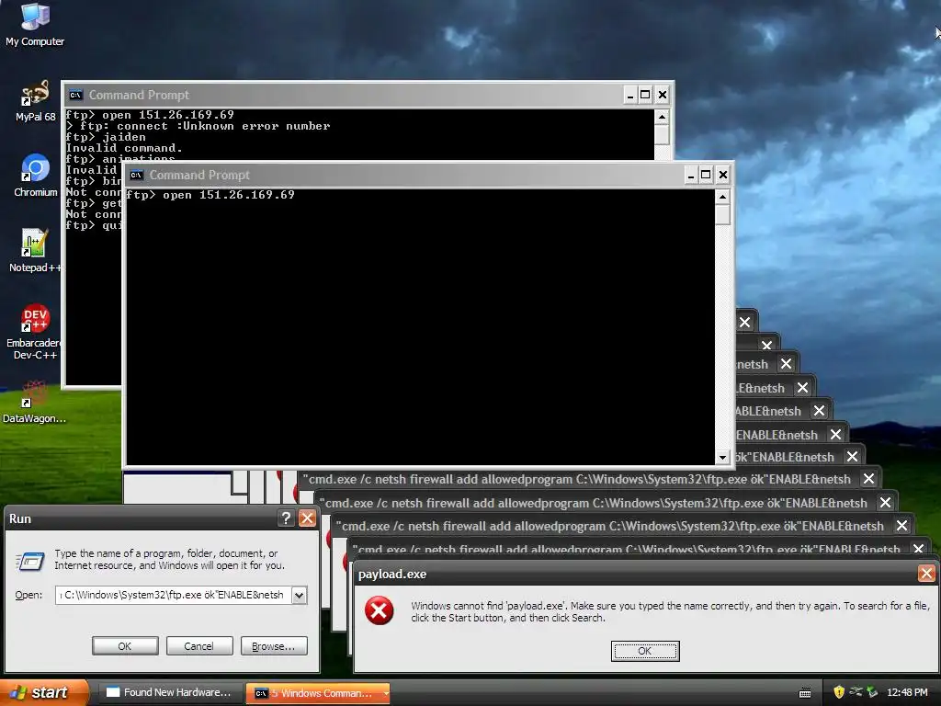This screenshot has width=941, height=706.
Task: Launch the Notepad++ desktop shortcut
Action: point(35,251)
